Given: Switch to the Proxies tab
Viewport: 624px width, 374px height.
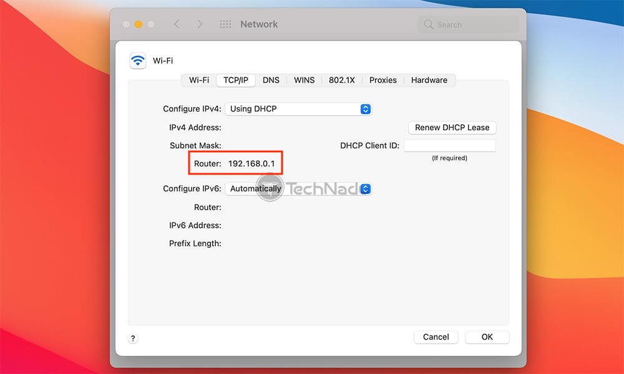Looking at the screenshot, I should [383, 80].
